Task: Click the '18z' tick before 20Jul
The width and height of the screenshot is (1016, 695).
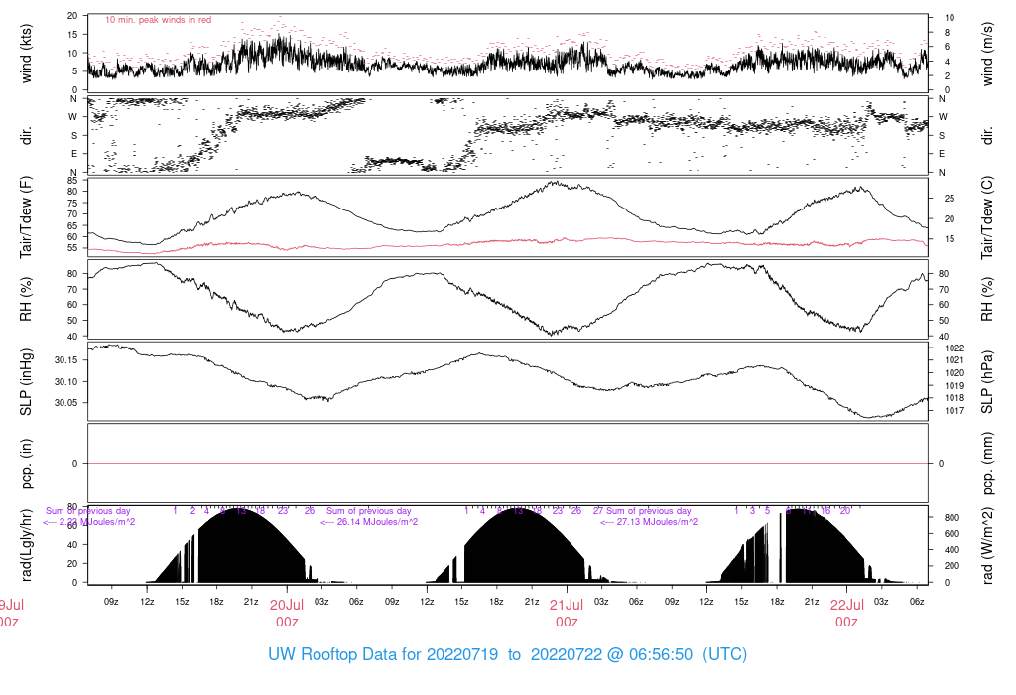Action: (216, 602)
